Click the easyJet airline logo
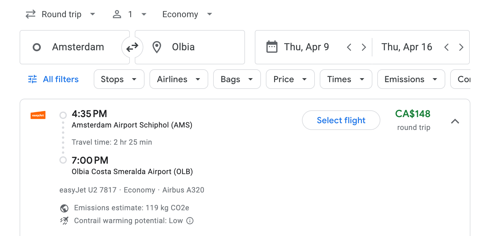490x236 pixels. [x=38, y=115]
